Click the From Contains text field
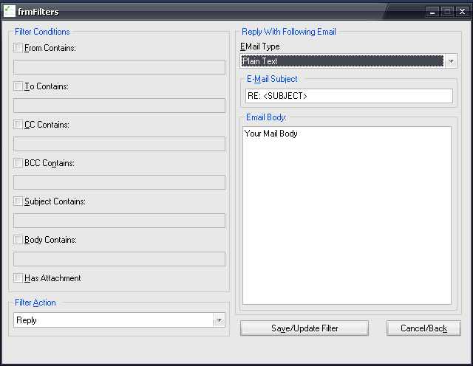Screen dimensions: 473x366 [119, 67]
